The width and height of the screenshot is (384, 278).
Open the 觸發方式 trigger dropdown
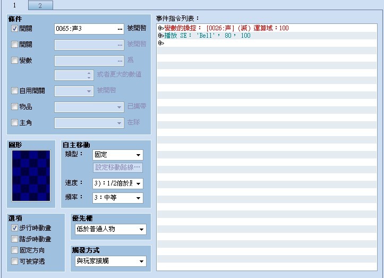click(x=110, y=262)
